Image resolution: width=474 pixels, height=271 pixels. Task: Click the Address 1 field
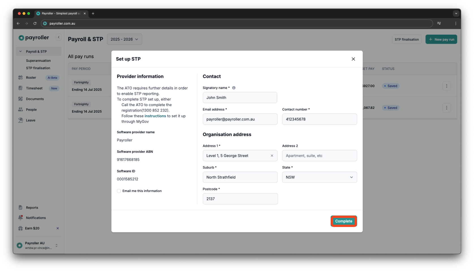(240, 156)
